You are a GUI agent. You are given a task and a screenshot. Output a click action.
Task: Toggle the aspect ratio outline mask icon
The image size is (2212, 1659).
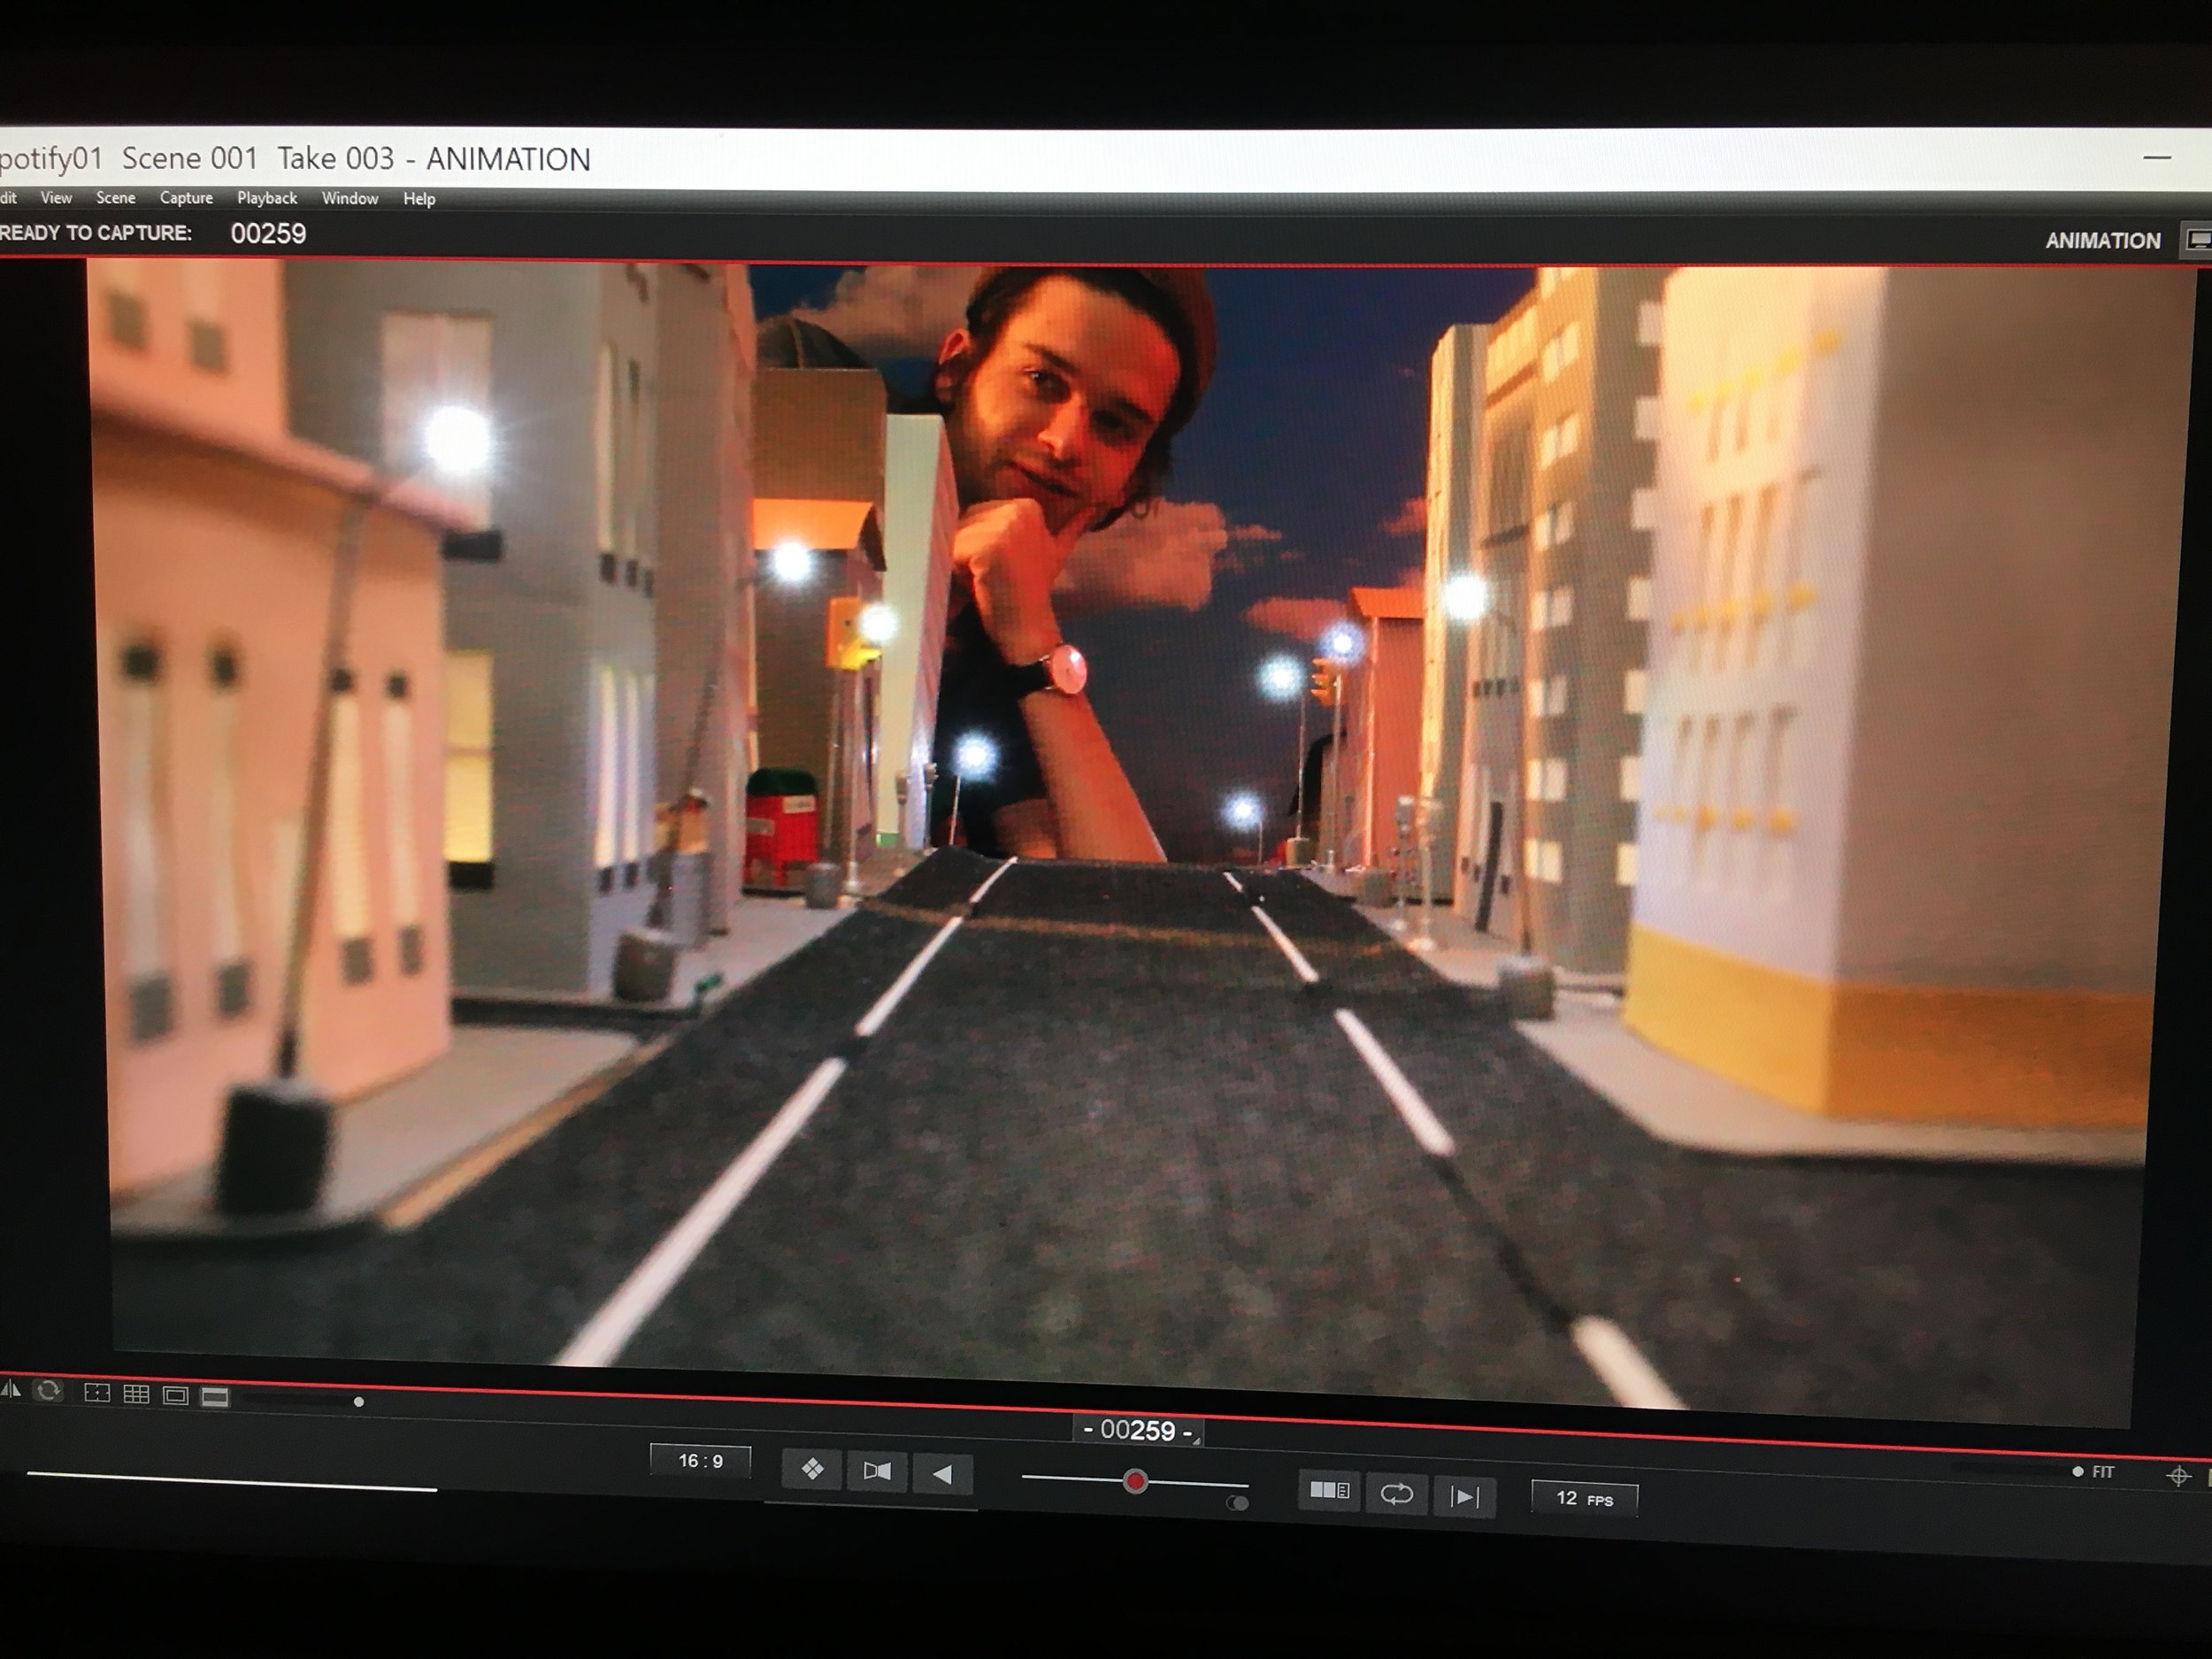tap(175, 1395)
